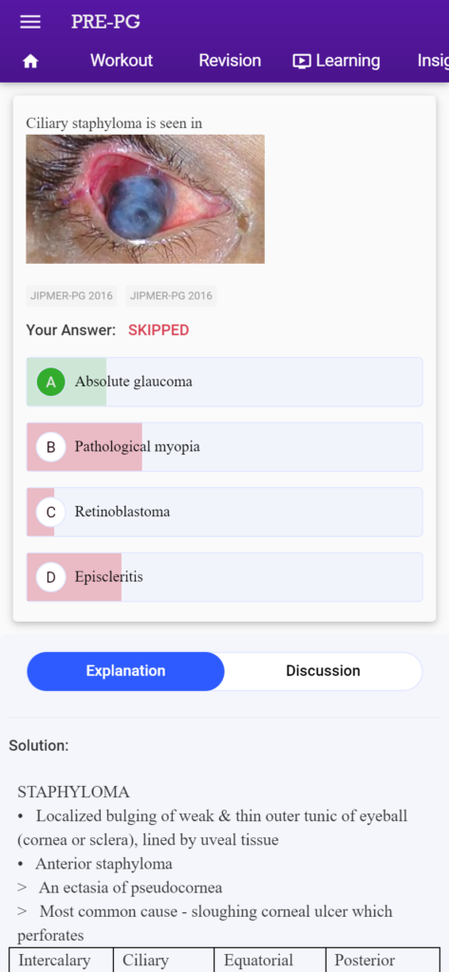Choose the Retinoblastoma answer text

(x=122, y=512)
